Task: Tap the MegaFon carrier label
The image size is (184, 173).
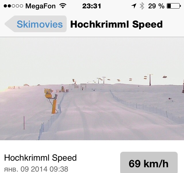Action: point(41,6)
